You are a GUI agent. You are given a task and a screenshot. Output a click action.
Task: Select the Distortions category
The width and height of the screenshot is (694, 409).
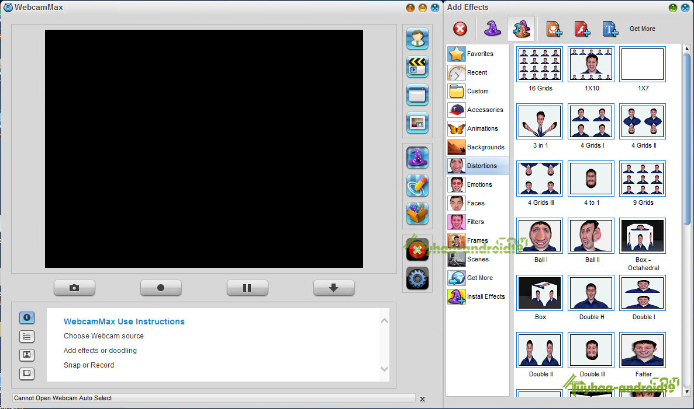coord(477,166)
